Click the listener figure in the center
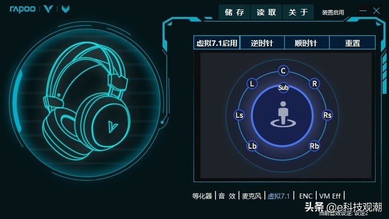The image size is (389, 219). pyautogui.click(x=283, y=114)
